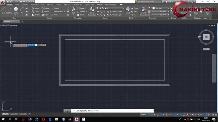
Task: Open the Output ribbon tab
Action: pyautogui.click(x=58, y=5)
